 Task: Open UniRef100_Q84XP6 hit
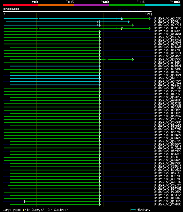[168, 31]
